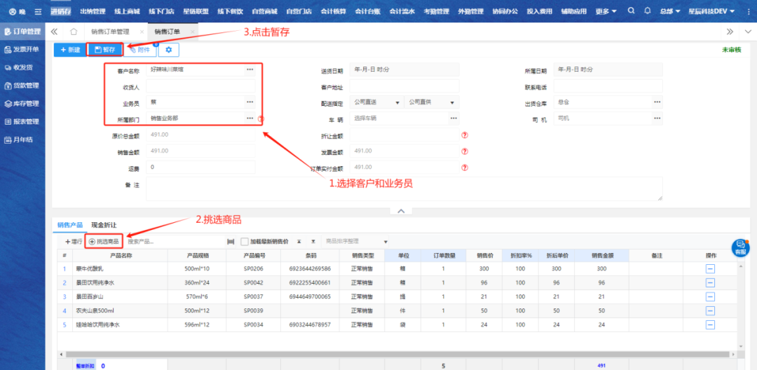
Task: Go to home tab icon
Action: tap(74, 32)
